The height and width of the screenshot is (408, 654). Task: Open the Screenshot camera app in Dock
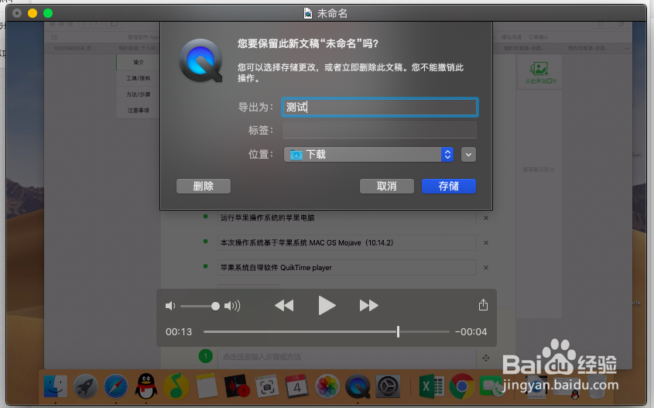tap(267, 386)
